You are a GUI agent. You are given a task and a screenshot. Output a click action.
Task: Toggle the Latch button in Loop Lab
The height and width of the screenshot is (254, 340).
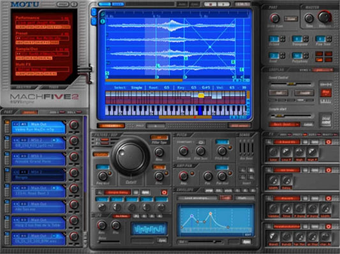coord(308,124)
